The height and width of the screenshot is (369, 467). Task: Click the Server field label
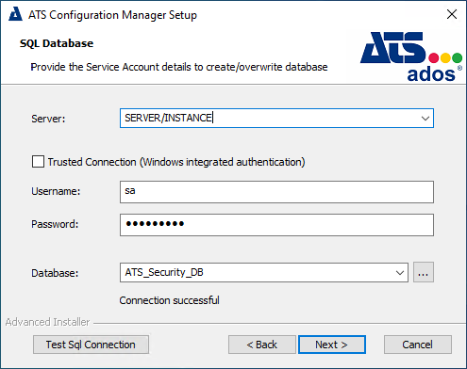point(48,119)
